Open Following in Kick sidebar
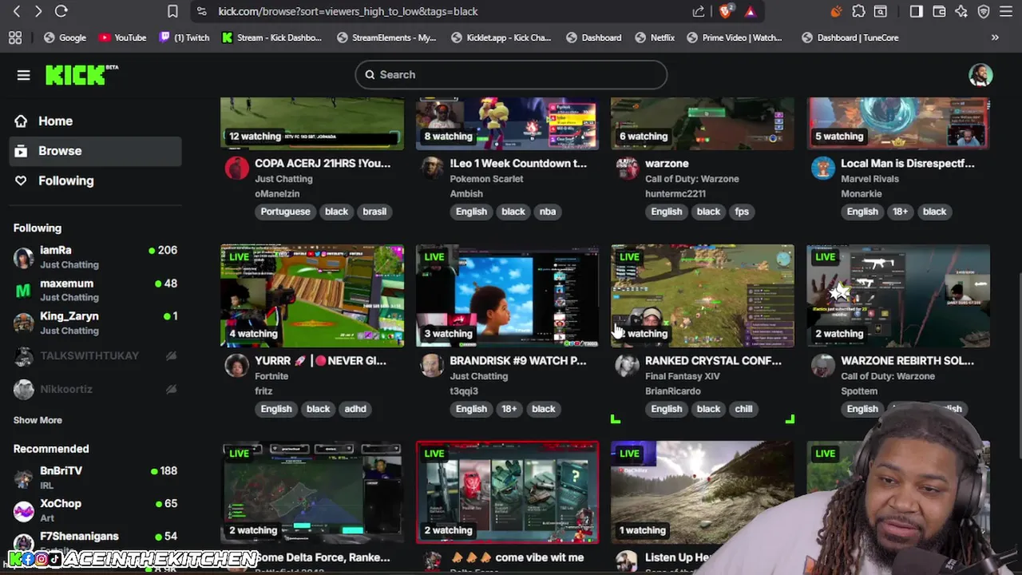Image resolution: width=1022 pixels, height=575 pixels. (x=96, y=180)
